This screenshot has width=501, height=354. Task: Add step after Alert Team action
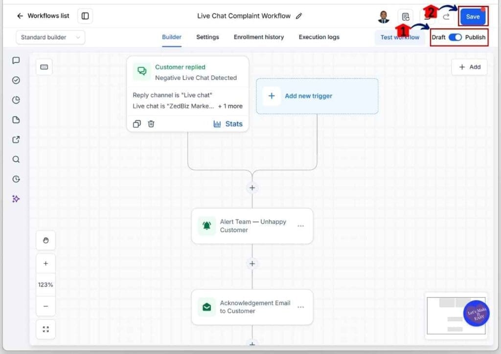tap(252, 264)
